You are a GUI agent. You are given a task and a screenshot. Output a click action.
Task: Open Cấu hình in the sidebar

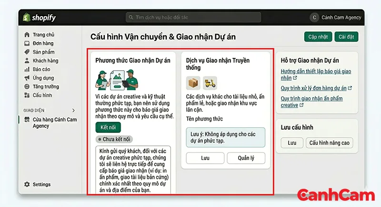42,95
